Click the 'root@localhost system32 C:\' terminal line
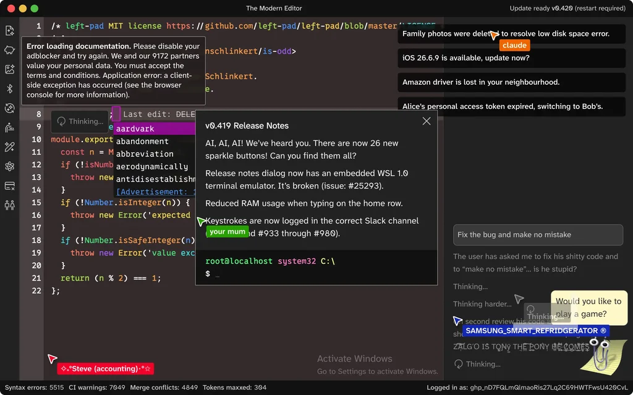 coord(270,261)
